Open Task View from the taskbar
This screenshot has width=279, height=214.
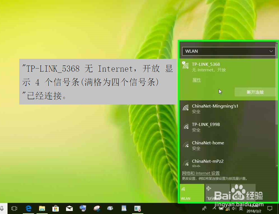pos(14,208)
